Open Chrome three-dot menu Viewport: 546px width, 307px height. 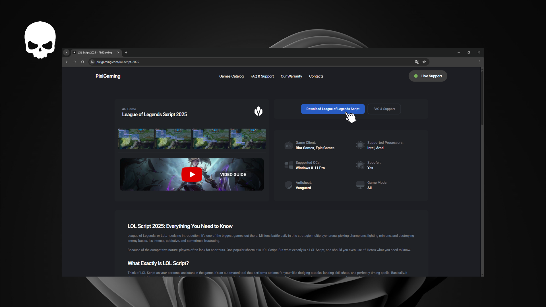click(479, 62)
